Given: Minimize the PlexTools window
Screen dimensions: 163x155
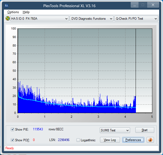Looking at the screenshot, I should point(135,5).
